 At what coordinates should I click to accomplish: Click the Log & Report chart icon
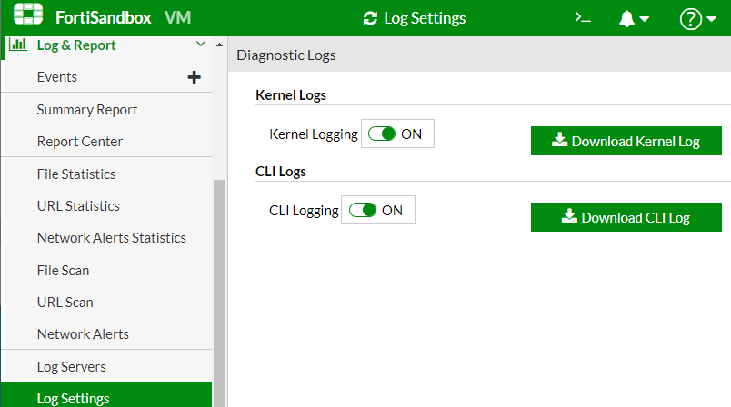(x=17, y=45)
